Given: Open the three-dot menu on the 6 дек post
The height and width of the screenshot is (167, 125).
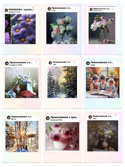Looking at the screenshot, I should [76, 8].
